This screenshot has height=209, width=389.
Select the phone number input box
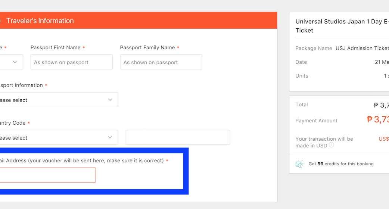point(178,138)
